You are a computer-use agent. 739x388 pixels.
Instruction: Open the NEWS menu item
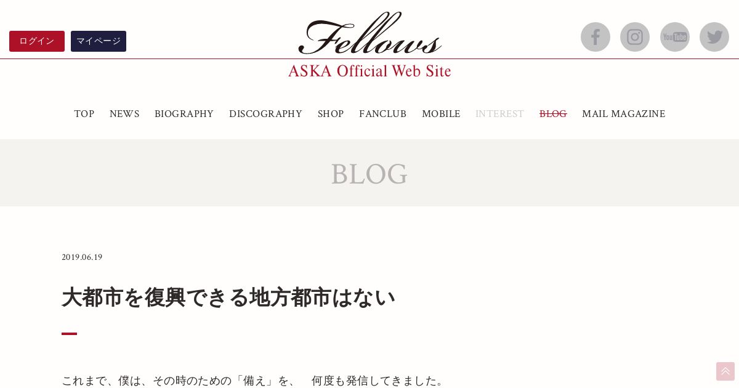coord(124,114)
